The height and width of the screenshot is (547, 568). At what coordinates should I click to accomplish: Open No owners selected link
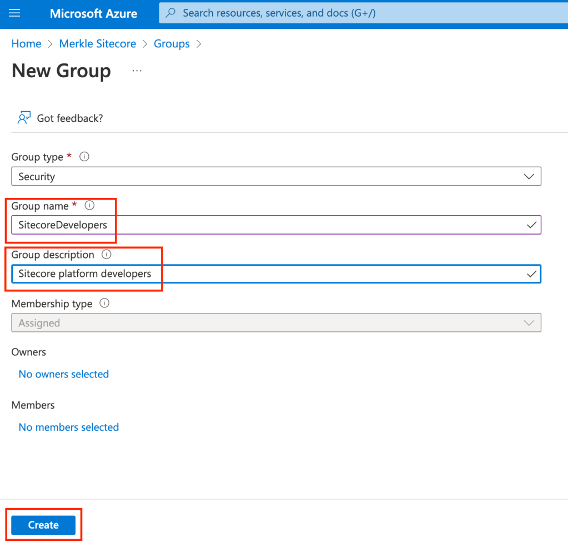click(64, 374)
